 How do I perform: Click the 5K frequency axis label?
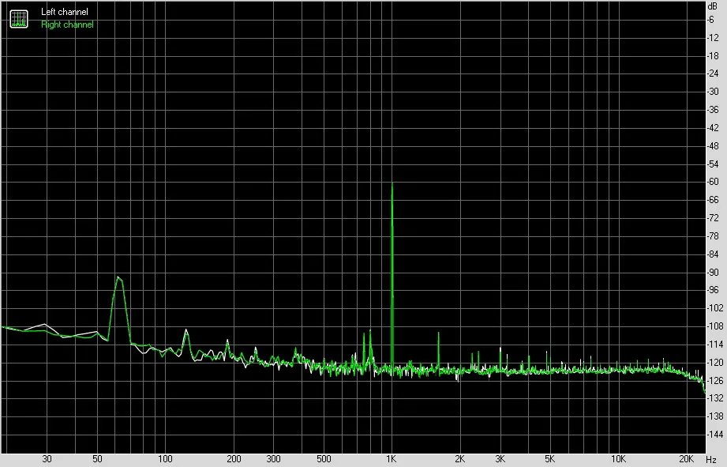pyautogui.click(x=549, y=459)
